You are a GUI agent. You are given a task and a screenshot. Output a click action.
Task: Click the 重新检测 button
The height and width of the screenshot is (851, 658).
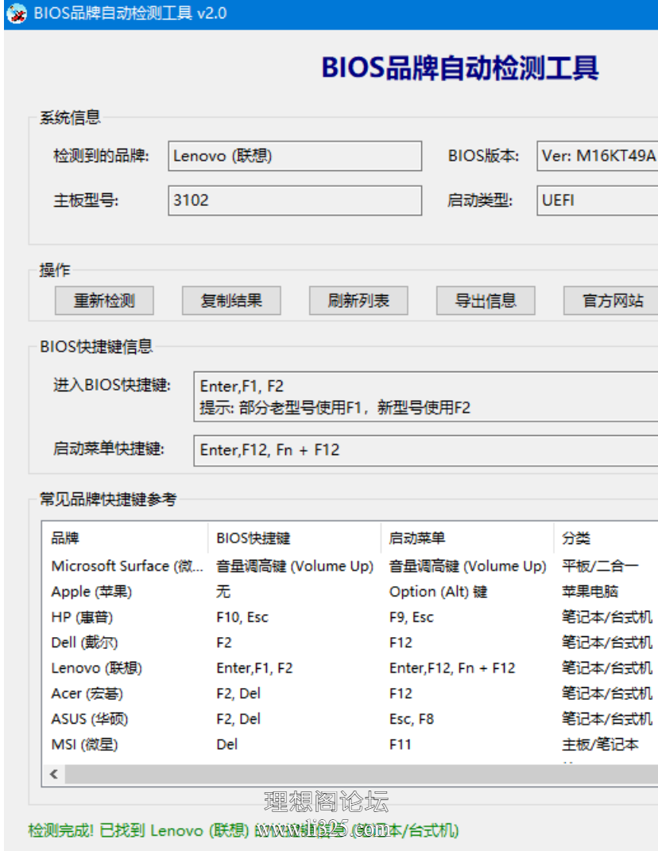(x=104, y=301)
